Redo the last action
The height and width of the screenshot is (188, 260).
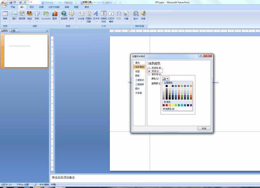20,2
